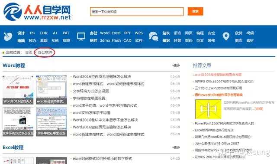277x164 pixels.
Task: Click the Excel教程 section heading
Action: 13,148
